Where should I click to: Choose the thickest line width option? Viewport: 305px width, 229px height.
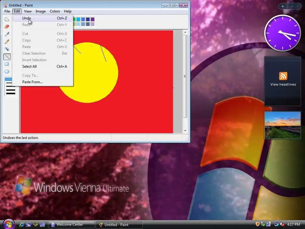(x=11, y=94)
